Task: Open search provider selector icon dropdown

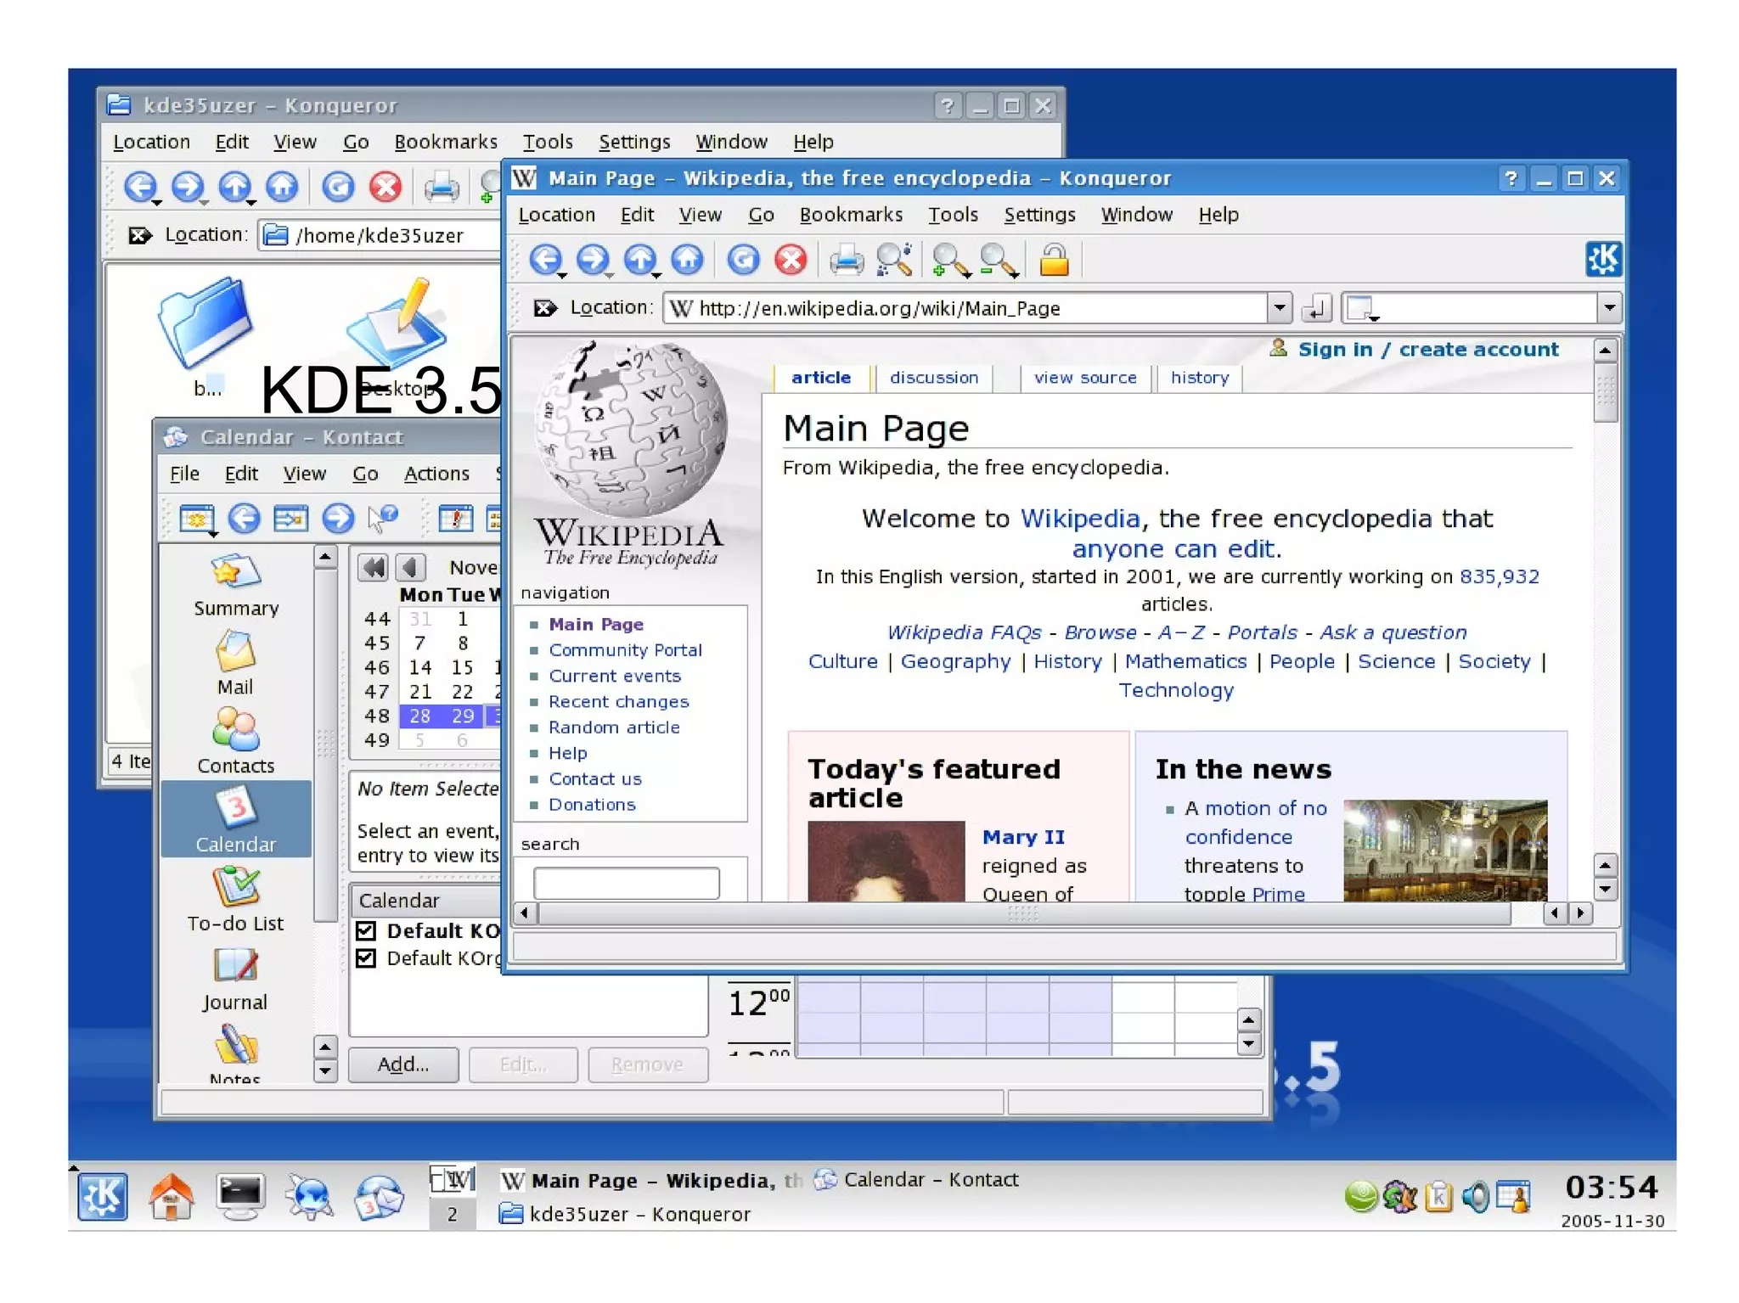Action: (1362, 308)
